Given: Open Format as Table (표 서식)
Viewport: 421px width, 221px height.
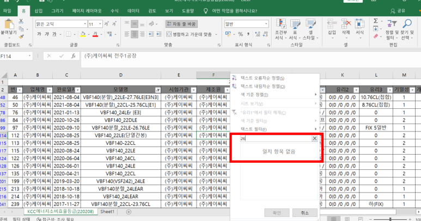Looking at the screenshot, I should point(295,29).
